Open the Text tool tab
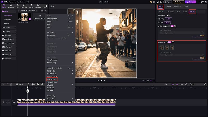 coord(18,6)
